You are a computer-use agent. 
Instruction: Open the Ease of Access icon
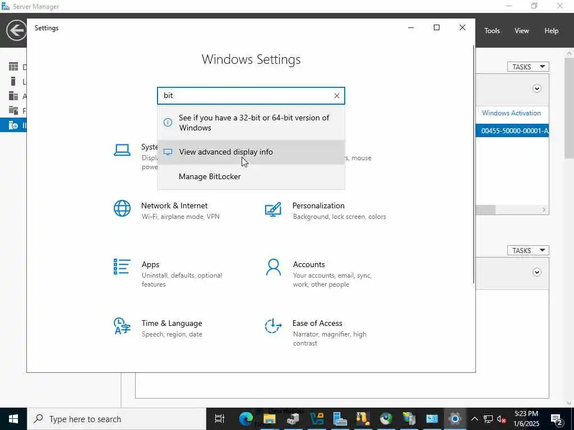point(273,326)
